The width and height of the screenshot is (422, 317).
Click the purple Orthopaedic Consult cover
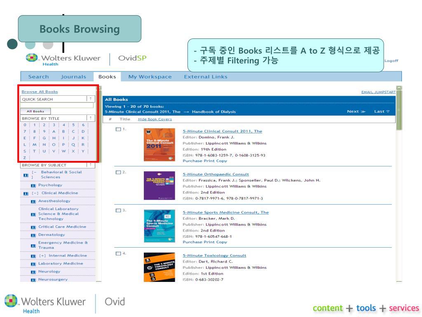pos(159,186)
